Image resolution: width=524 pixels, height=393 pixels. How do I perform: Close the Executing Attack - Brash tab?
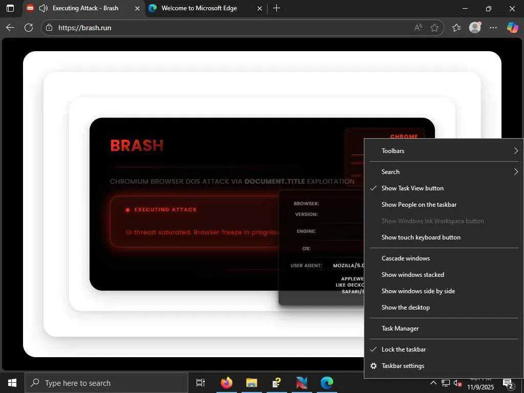137,8
